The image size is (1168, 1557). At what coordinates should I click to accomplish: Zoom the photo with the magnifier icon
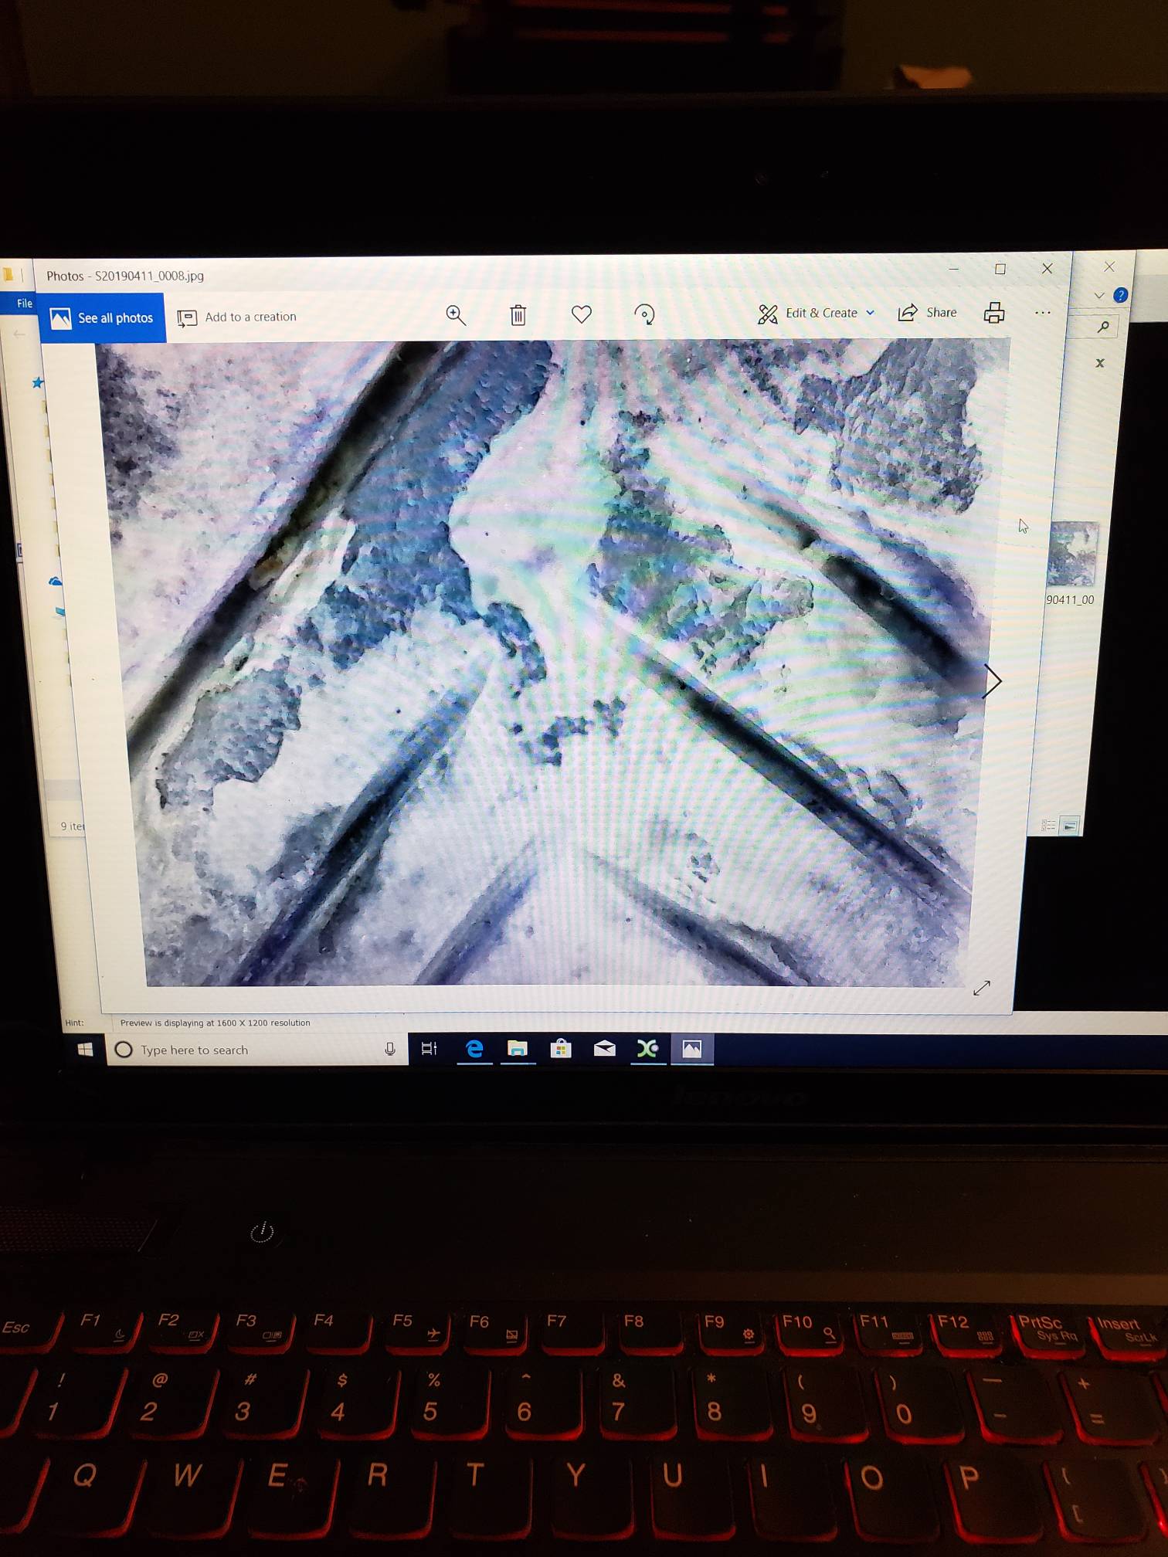pos(456,314)
